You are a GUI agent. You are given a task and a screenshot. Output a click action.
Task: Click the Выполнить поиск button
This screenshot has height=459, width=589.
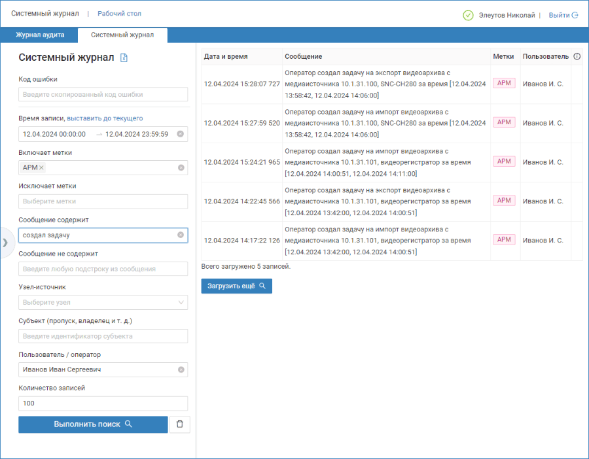click(93, 424)
